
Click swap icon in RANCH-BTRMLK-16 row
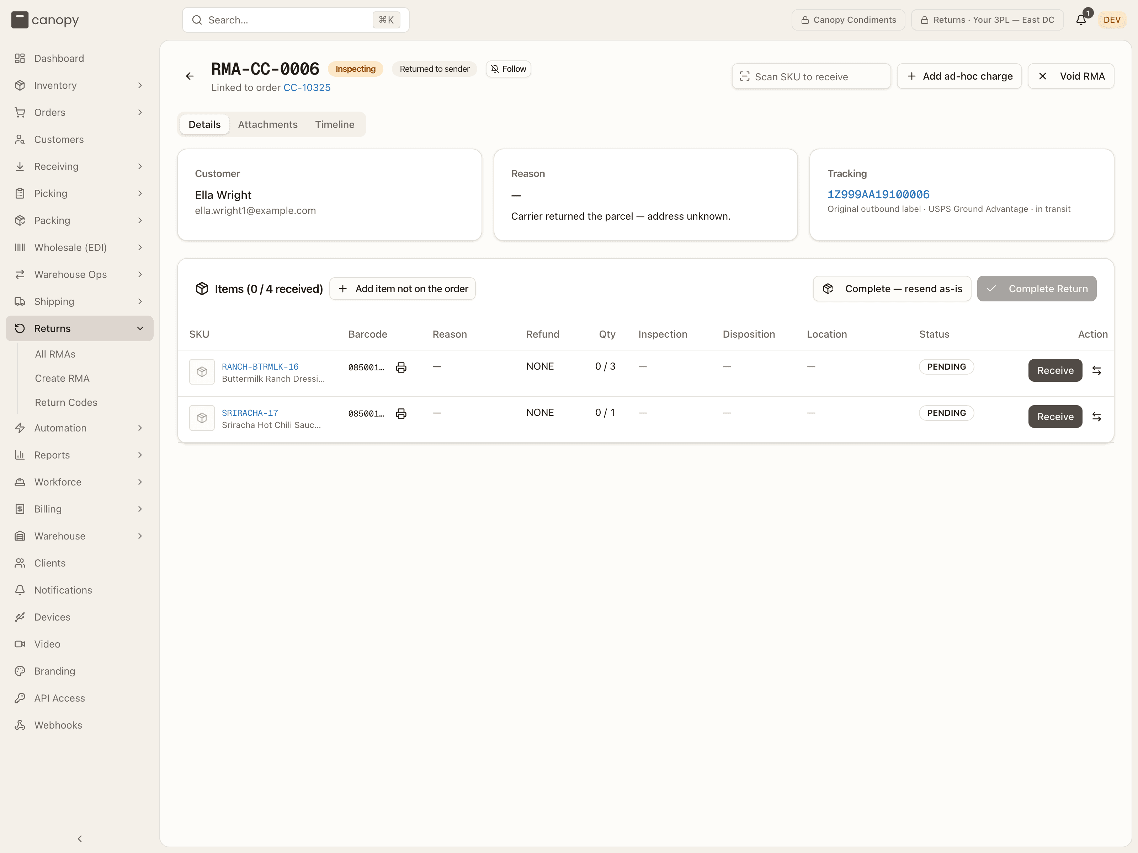(x=1096, y=370)
